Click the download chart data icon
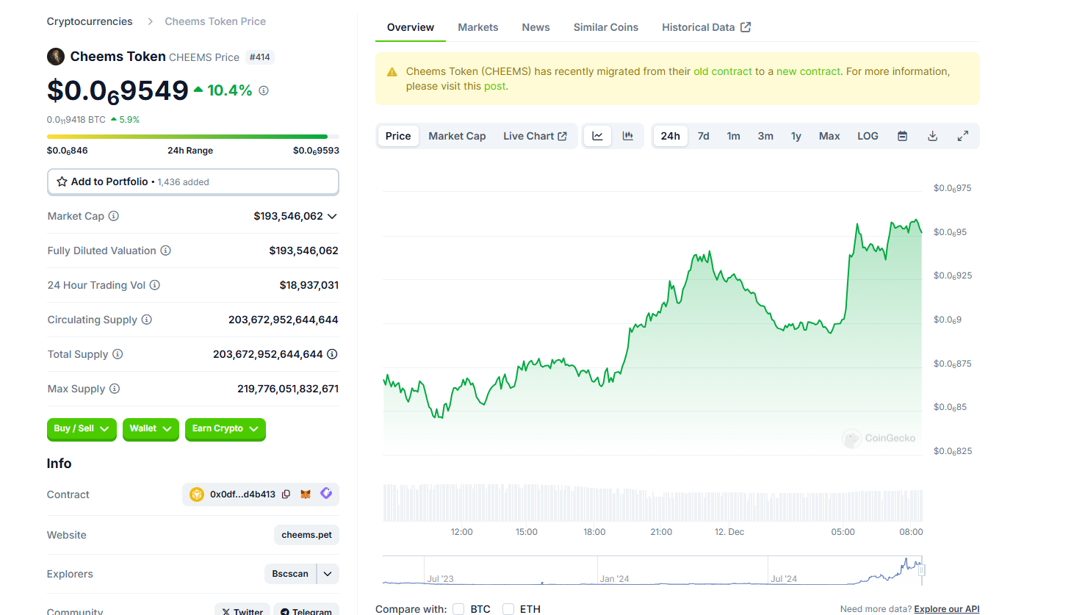 (x=933, y=136)
